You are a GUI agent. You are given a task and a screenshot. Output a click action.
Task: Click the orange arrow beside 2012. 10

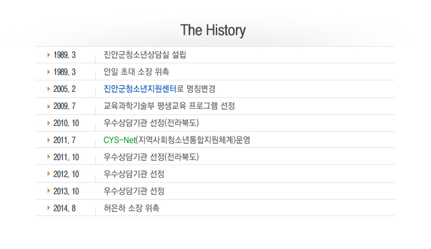point(49,174)
